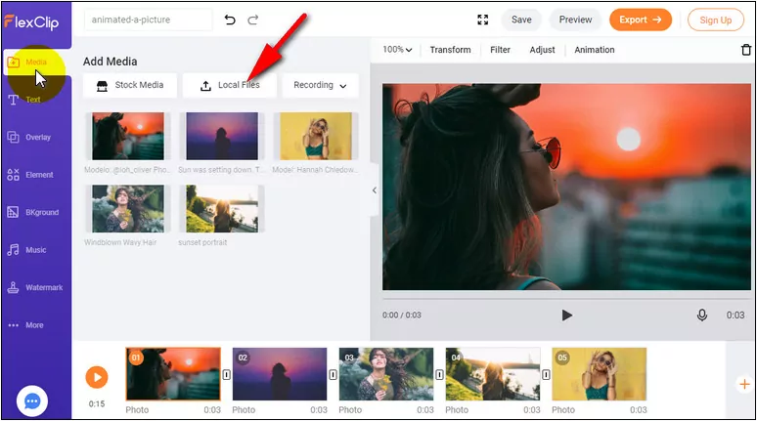Click the FlexClip logo
Screen dimensions: 757x421
click(32, 22)
